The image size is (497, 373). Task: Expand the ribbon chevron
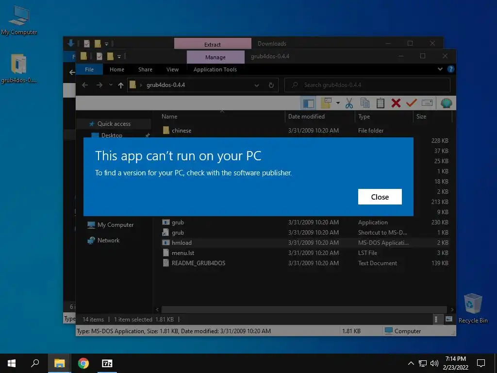coord(440,69)
